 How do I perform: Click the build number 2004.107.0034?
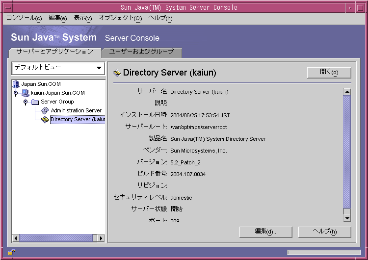[x=188, y=174]
